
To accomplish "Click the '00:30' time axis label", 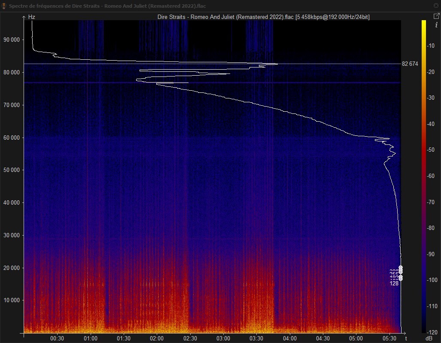I will [x=57, y=339].
